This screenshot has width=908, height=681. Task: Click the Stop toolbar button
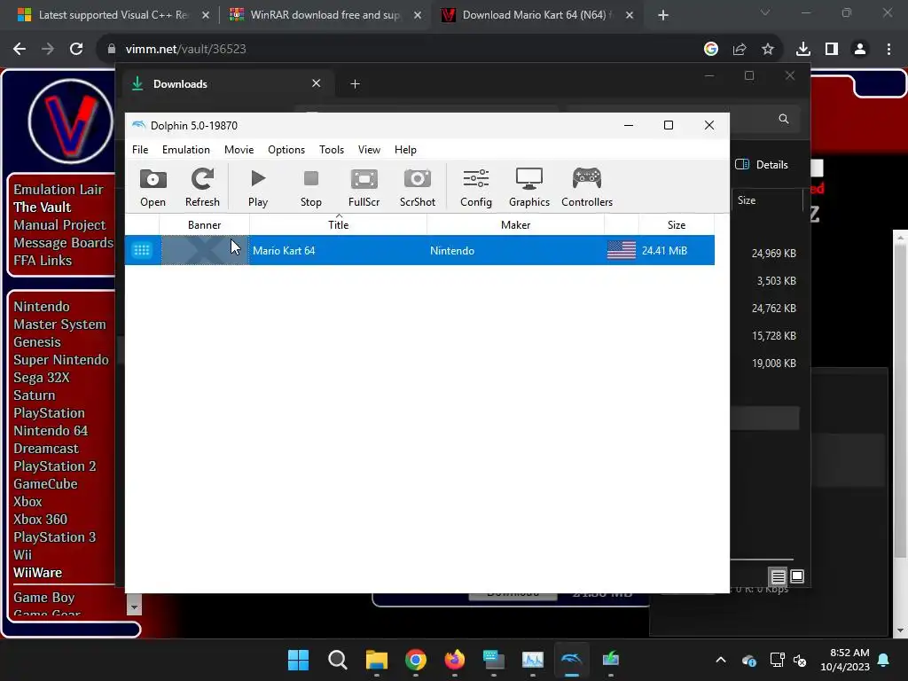(x=311, y=188)
